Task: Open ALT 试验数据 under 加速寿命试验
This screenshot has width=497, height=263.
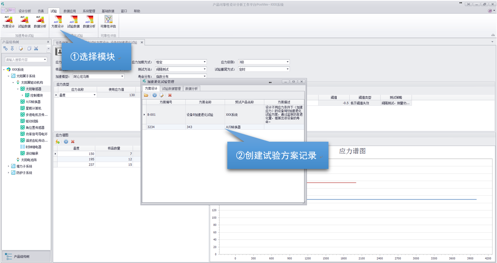Action: tap(24, 22)
